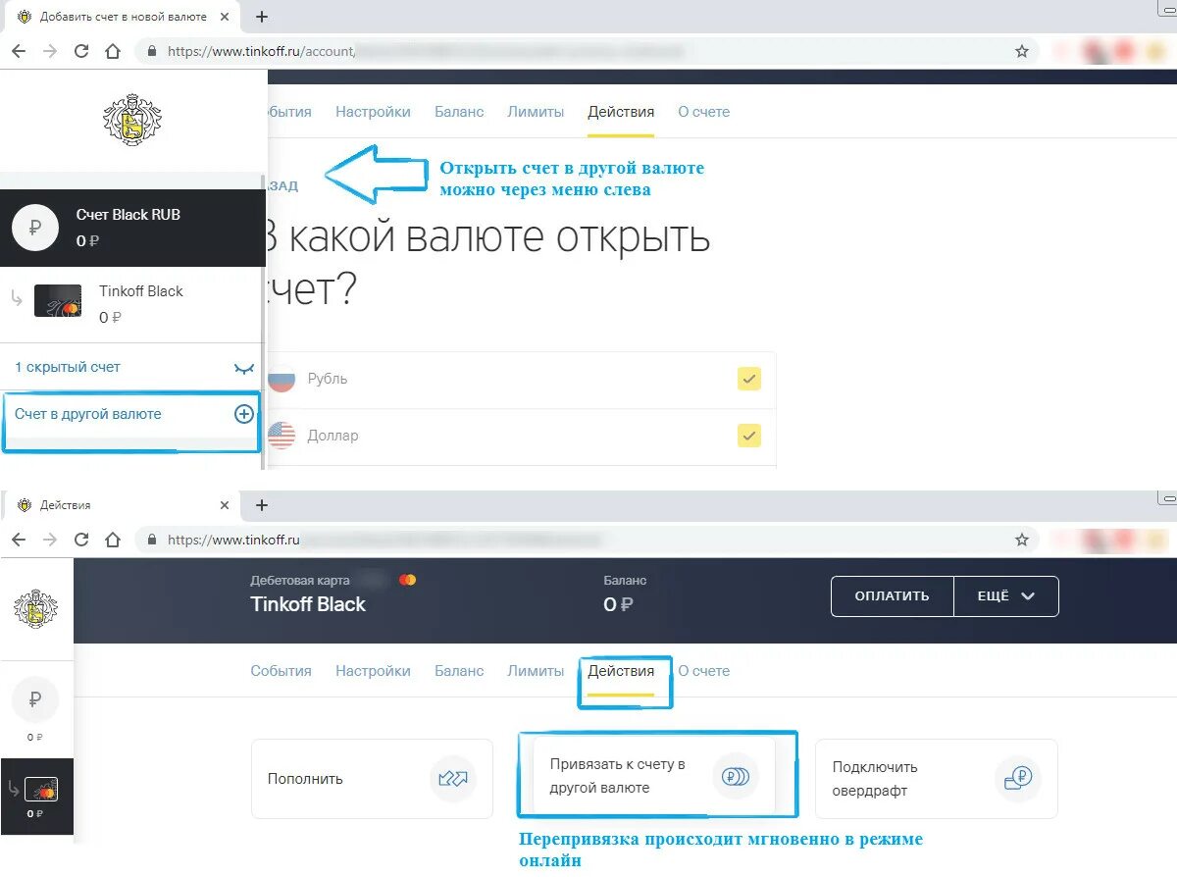Click home icon in the lower browser window
Image resolution: width=1177 pixels, height=877 pixels.
(x=113, y=540)
